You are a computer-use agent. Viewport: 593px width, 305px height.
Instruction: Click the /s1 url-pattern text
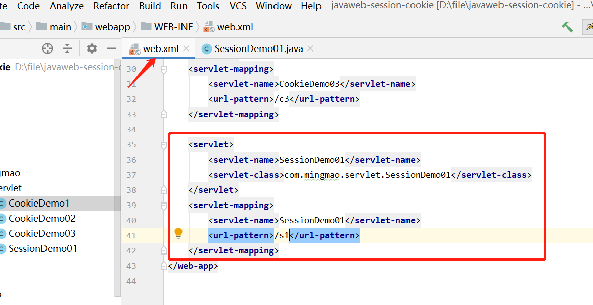[x=282, y=235]
